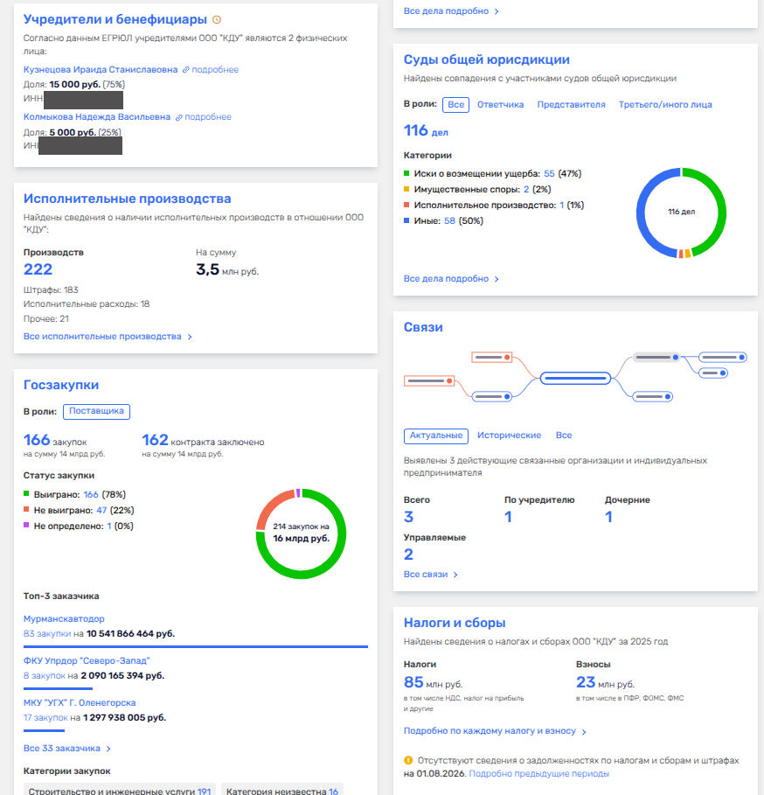Open Мурманскавтодор customer link
764x795 pixels.
point(64,618)
